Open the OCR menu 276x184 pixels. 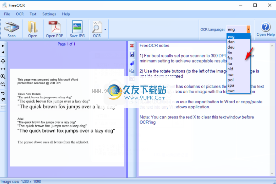pyautogui.click(x=20, y=14)
